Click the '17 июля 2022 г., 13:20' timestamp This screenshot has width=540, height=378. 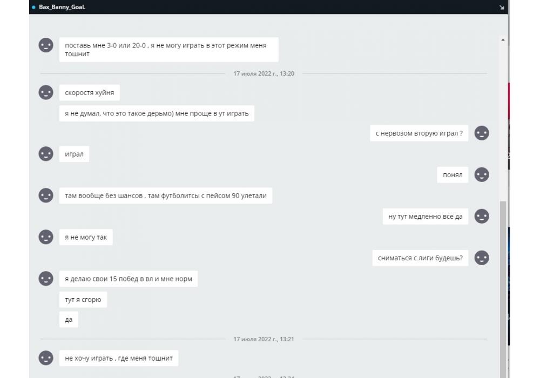[x=264, y=73]
